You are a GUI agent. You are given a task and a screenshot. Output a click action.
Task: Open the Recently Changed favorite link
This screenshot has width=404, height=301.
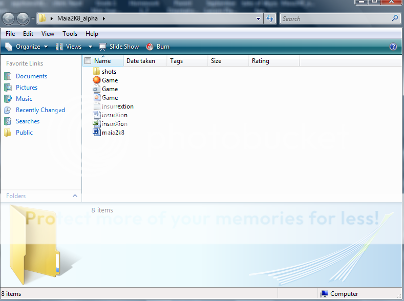pos(40,110)
